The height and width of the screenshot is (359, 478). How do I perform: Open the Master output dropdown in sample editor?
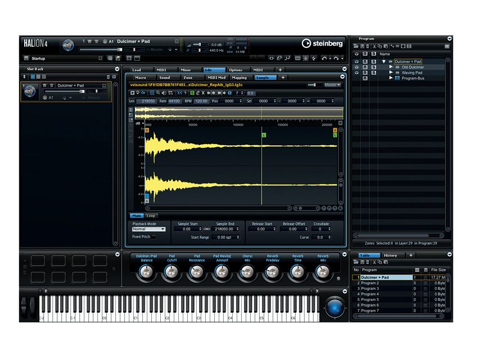(332, 85)
